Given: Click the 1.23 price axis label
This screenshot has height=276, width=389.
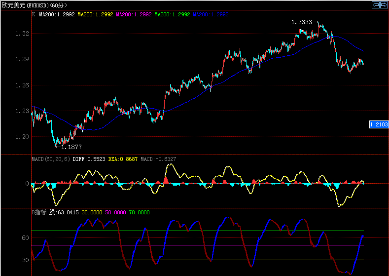Looking at the screenshot, I should (22, 111).
